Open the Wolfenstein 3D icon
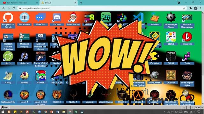The image size is (204, 114). (x=8, y=97)
